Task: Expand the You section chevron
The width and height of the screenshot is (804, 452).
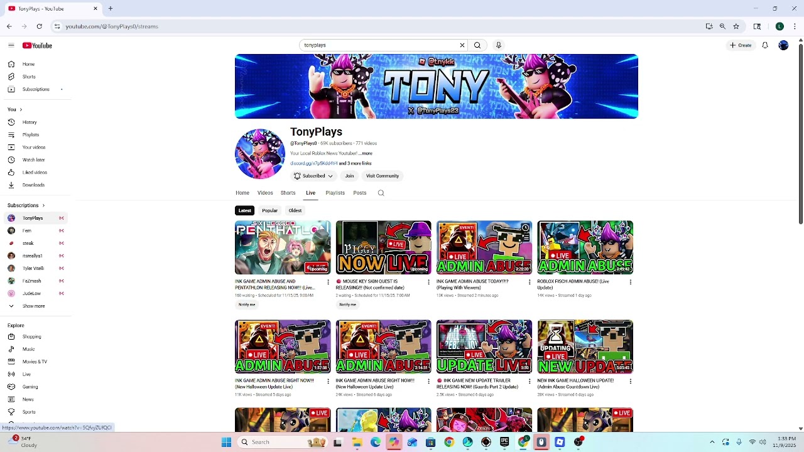Action: (20, 110)
